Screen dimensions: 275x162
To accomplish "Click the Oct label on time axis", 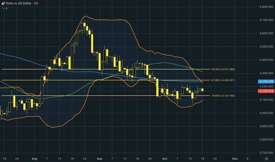I will pos(165,159).
